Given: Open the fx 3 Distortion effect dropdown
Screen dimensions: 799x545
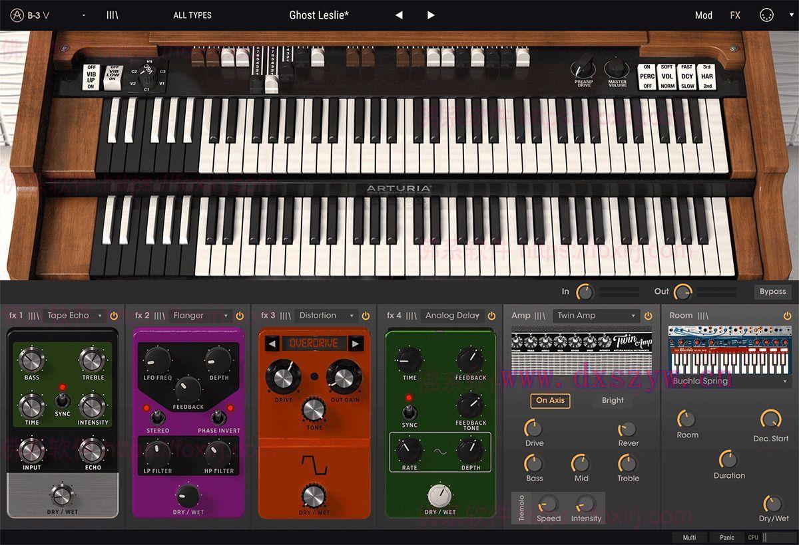Looking at the screenshot, I should pos(326,316).
